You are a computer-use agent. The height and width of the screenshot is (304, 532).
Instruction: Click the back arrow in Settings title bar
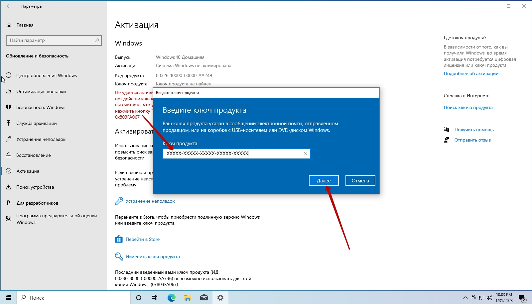tap(9, 6)
